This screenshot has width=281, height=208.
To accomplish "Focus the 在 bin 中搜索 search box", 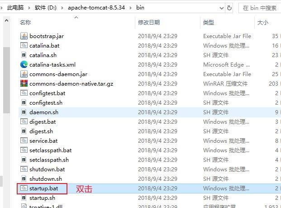I will click(x=260, y=8).
